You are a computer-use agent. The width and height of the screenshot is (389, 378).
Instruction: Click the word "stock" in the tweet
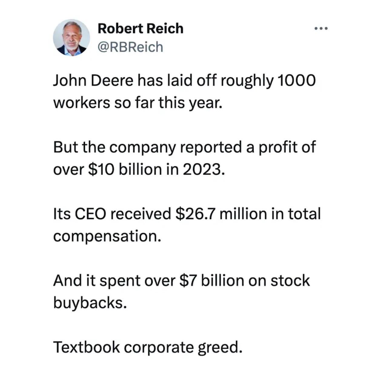click(290, 281)
